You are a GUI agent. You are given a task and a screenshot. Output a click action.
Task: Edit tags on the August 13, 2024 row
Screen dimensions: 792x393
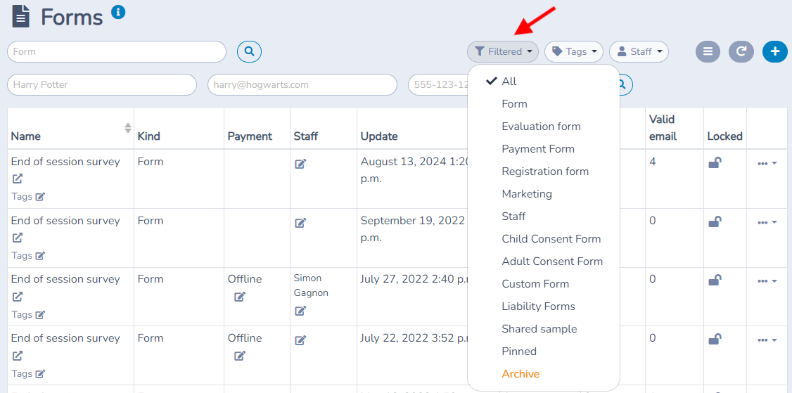pyautogui.click(x=40, y=197)
